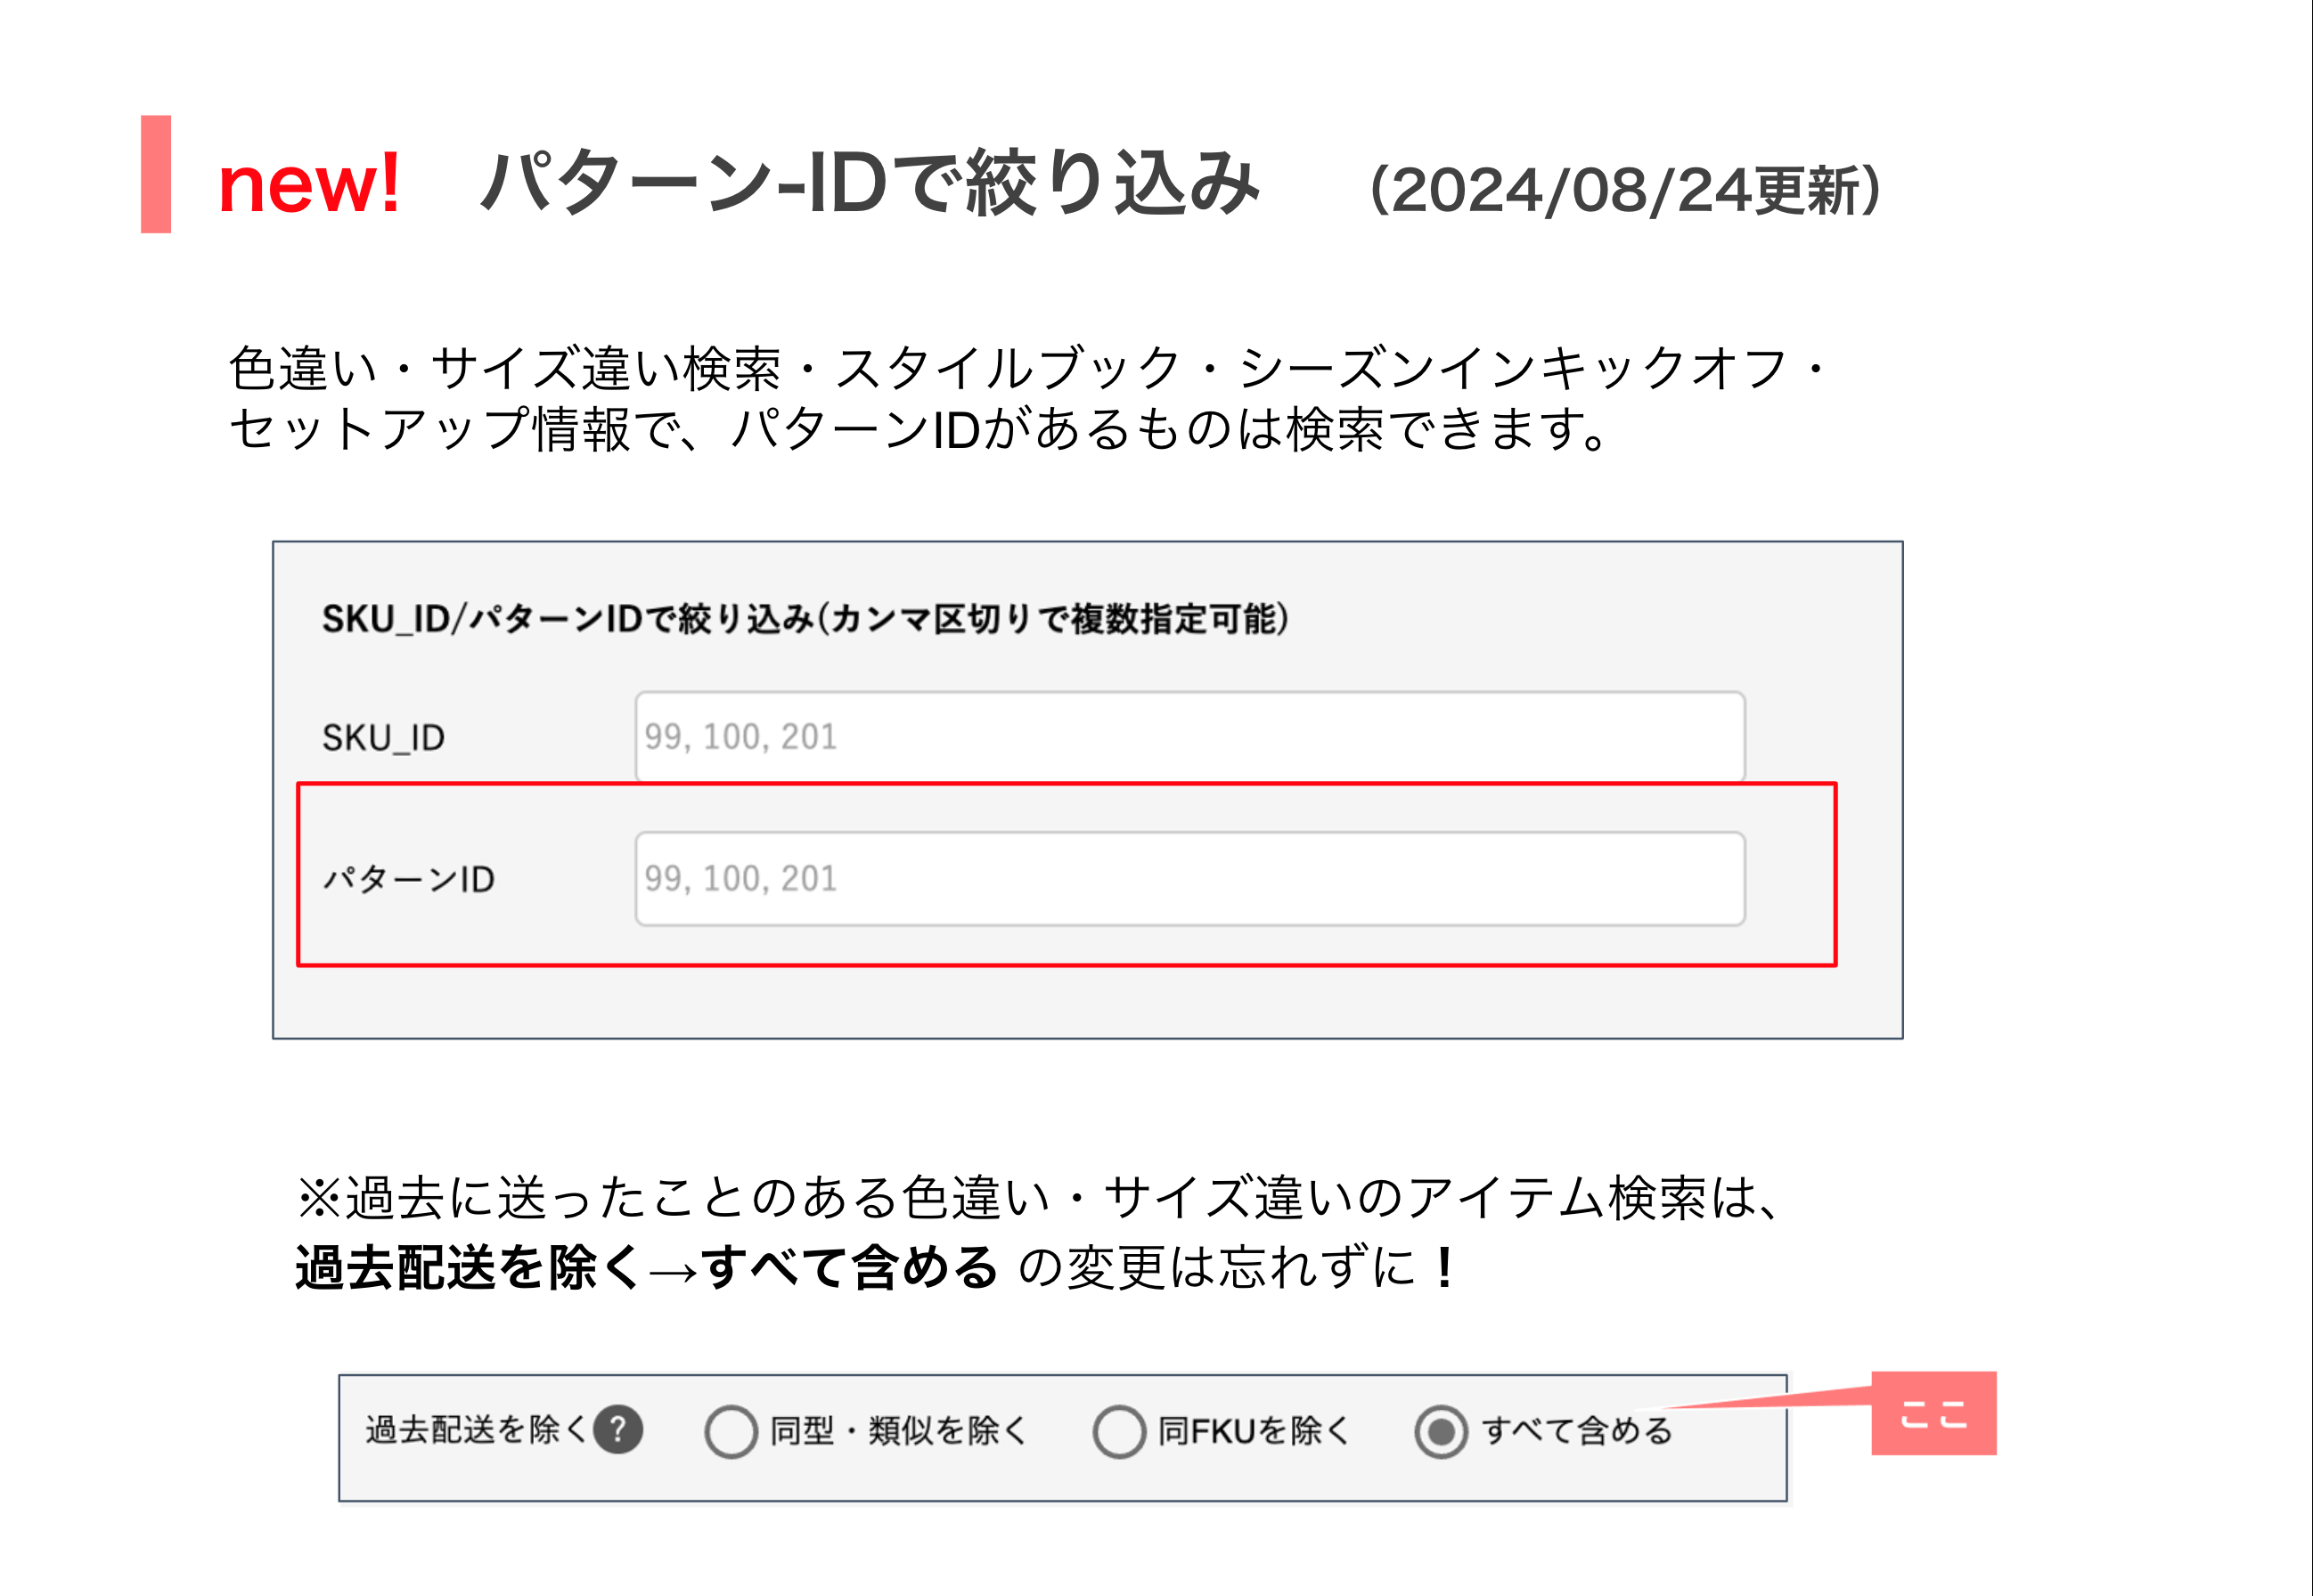
Task: Click the 過去配送を除く label text
Action: coord(475,1429)
